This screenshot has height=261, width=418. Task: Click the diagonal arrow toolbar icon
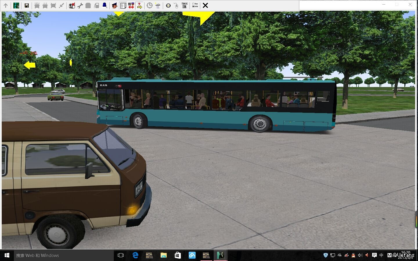(x=61, y=6)
